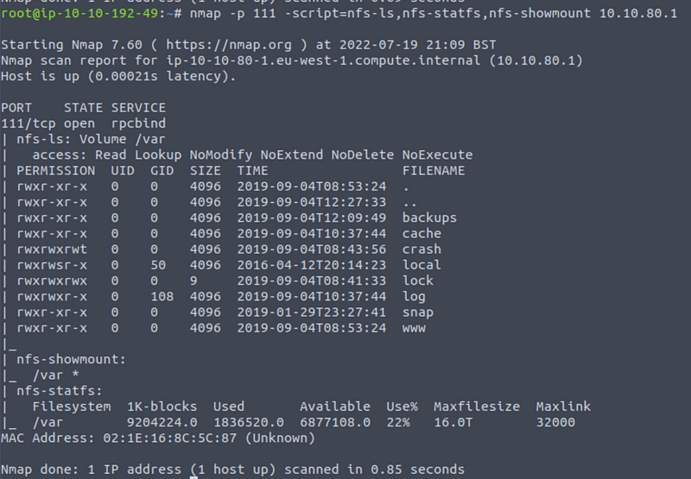
Task: Click the backups directory name
Action: click(429, 217)
